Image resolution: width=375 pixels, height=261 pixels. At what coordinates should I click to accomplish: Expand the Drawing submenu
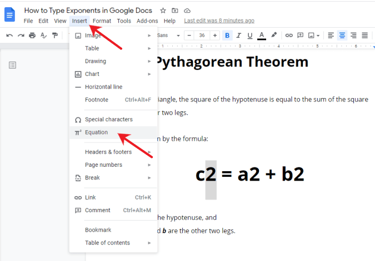[113, 62]
